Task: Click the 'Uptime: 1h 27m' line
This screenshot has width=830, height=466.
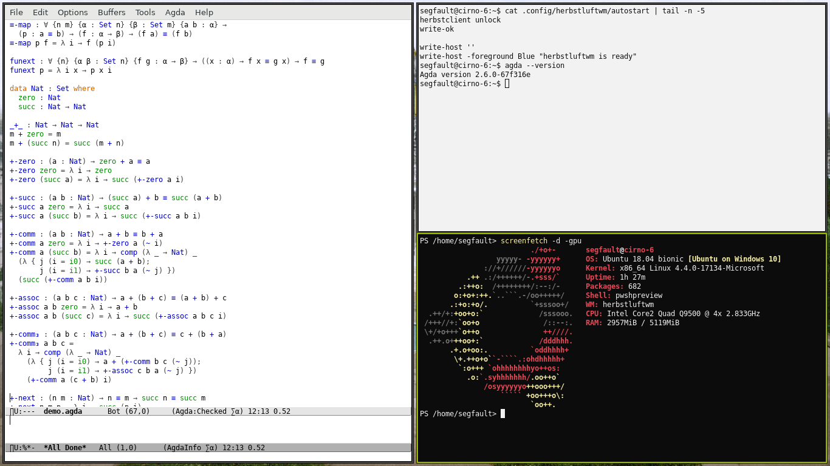Action: (x=616, y=277)
